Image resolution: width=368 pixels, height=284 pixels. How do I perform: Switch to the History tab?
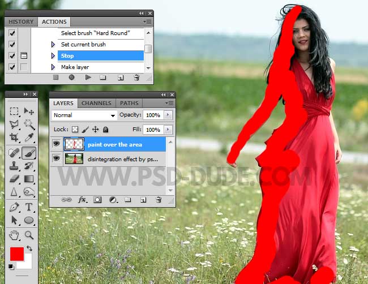[x=21, y=22]
